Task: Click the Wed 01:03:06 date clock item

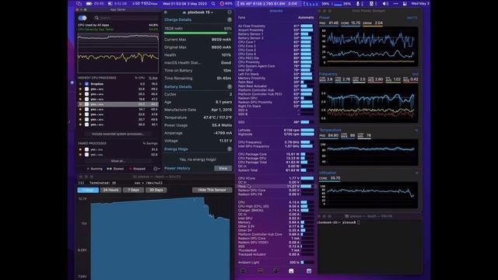Action: pyautogui.click(x=184, y=3)
